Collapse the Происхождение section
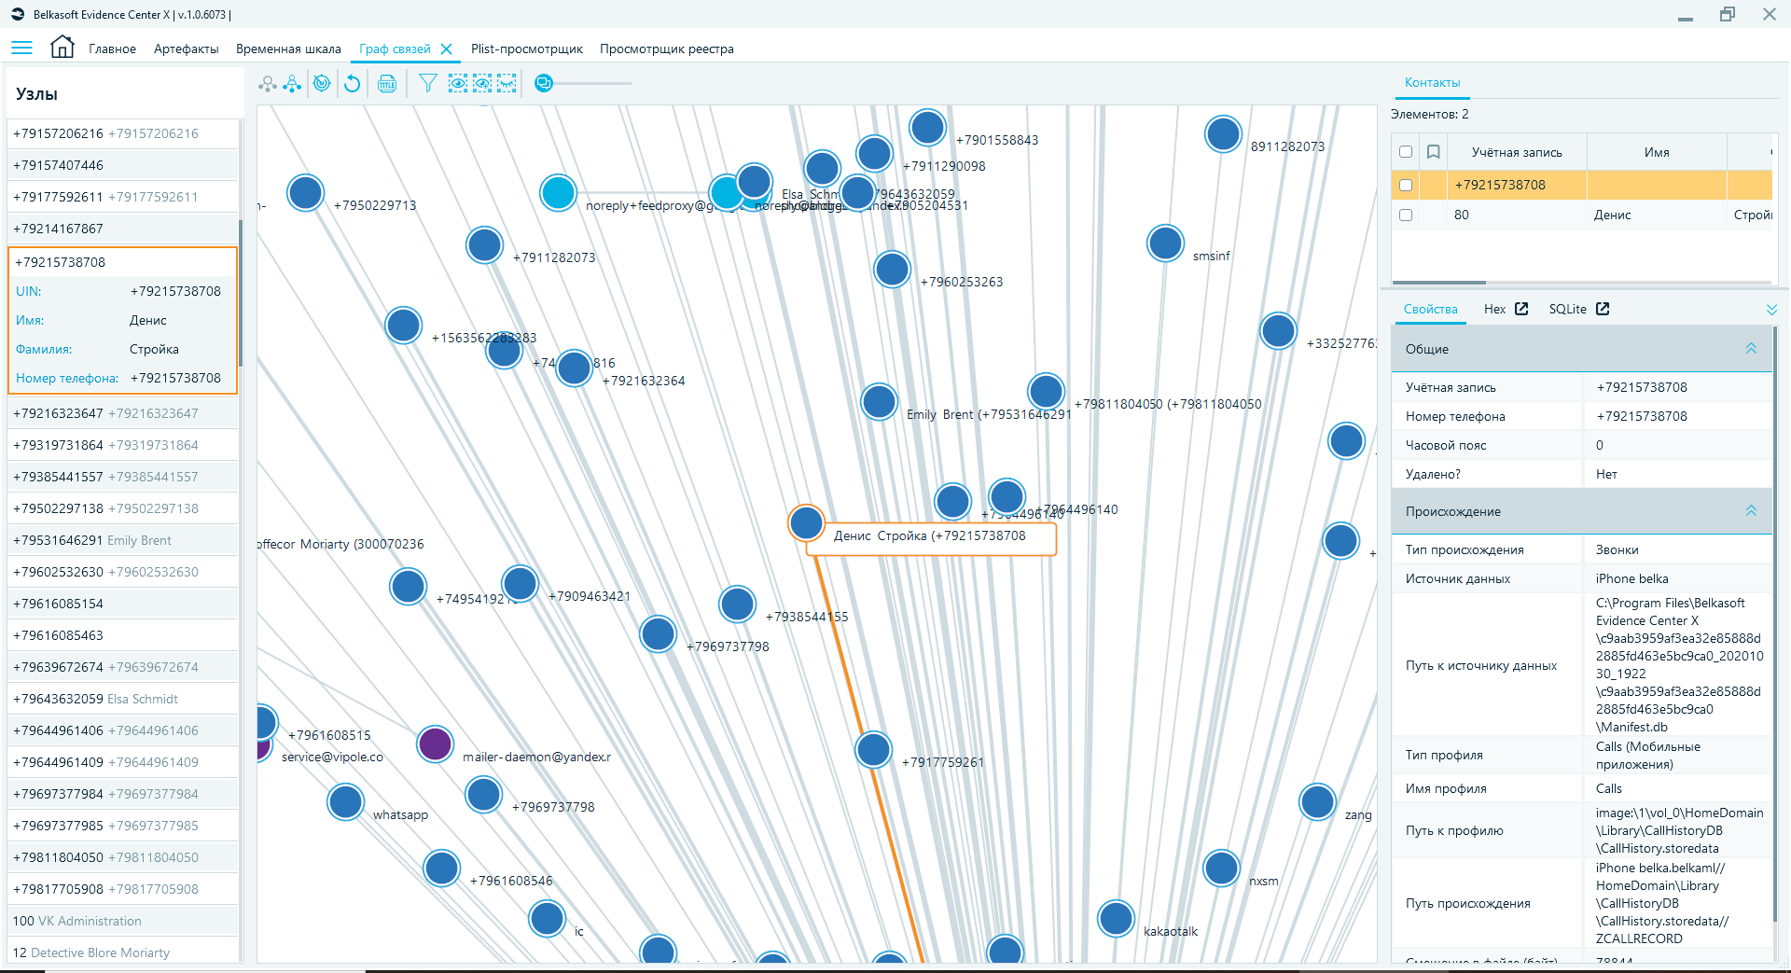 1751,510
